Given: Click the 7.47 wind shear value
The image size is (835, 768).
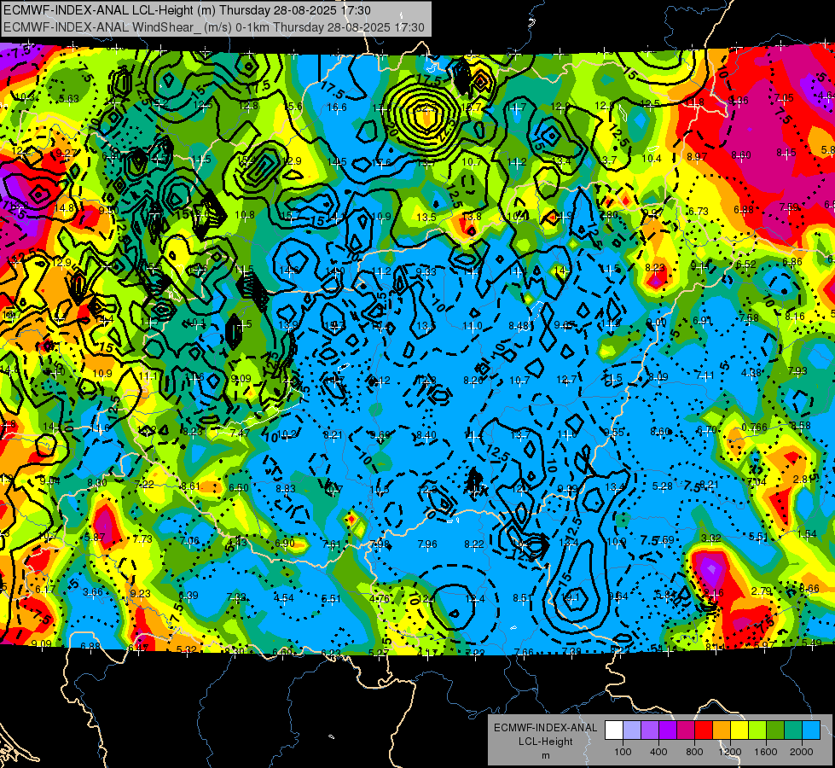Looking at the screenshot, I should (x=240, y=433).
